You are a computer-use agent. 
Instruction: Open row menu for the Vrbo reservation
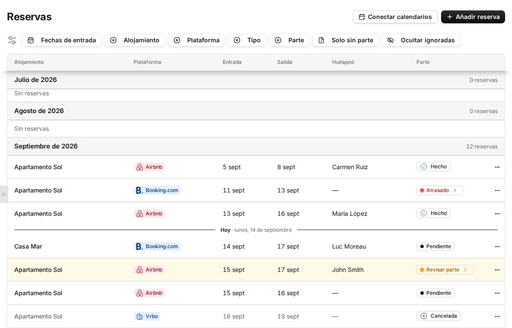click(497, 316)
